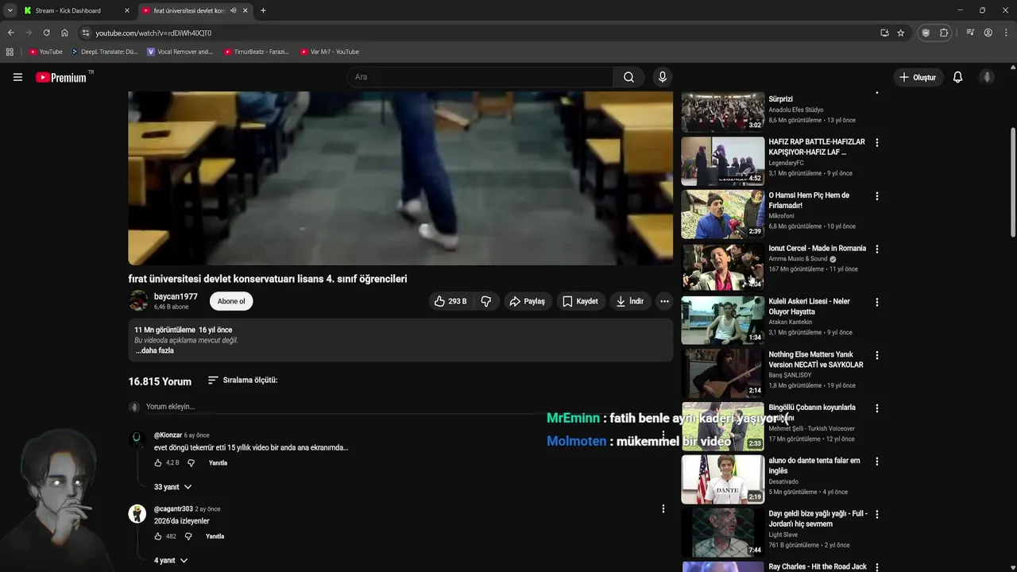
Task: Open Nothing Else Matters Yanık Version thumbnail
Action: (722, 373)
